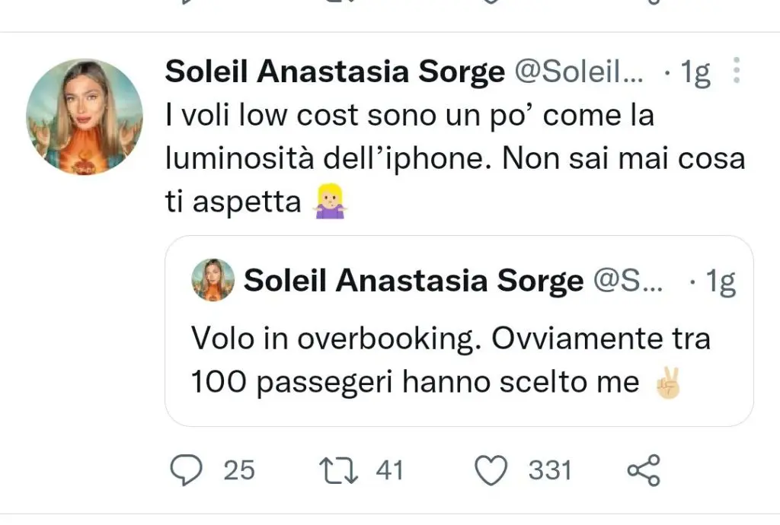Image resolution: width=780 pixels, height=525 pixels.
Task: Open the quoted tweet about overbooking
Action: pyautogui.click(x=449, y=360)
